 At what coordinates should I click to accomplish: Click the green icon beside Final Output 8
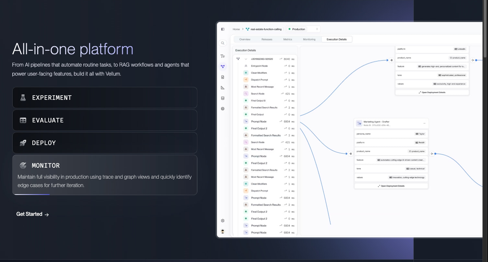pyautogui.click(x=246, y=101)
